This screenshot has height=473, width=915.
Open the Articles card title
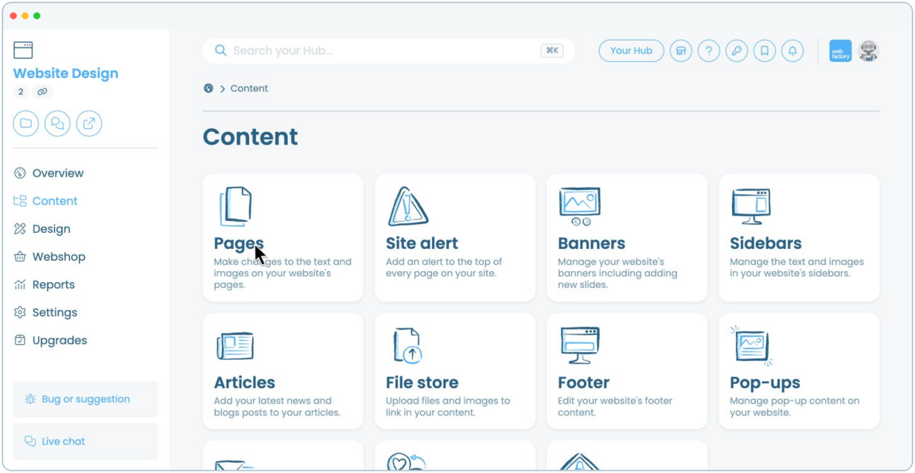(x=244, y=382)
